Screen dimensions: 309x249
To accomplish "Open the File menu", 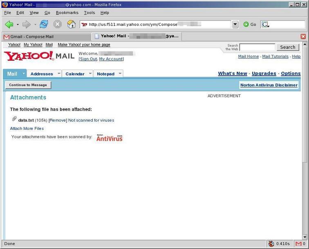I will [7, 13].
